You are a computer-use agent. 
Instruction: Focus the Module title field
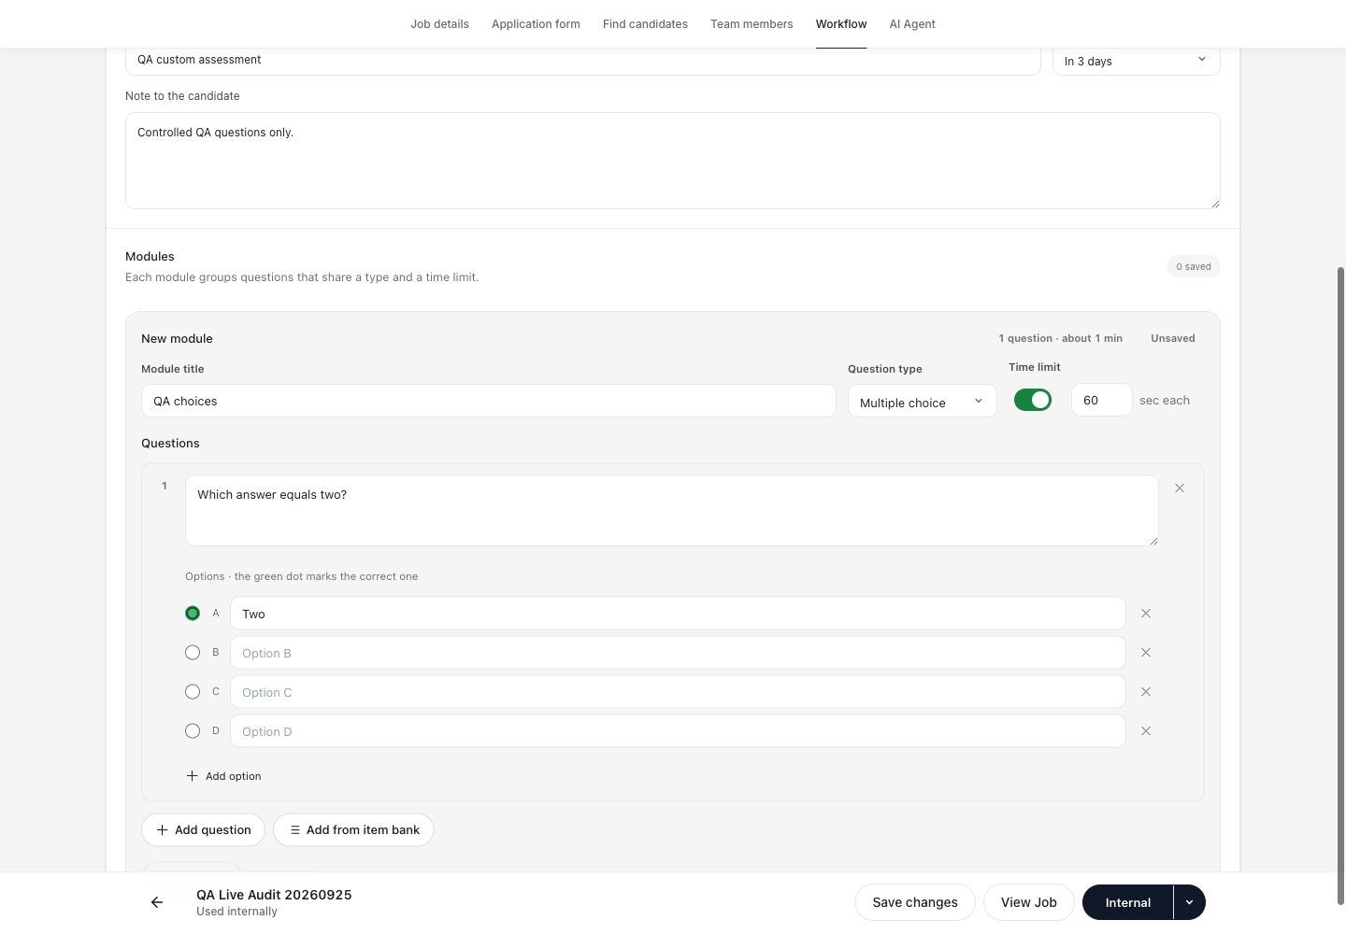[489, 401]
